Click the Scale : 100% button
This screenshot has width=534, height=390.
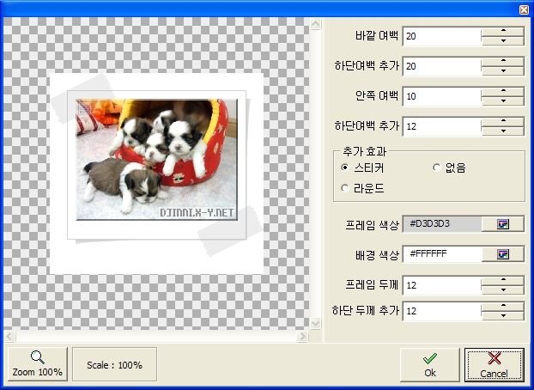coord(114,365)
